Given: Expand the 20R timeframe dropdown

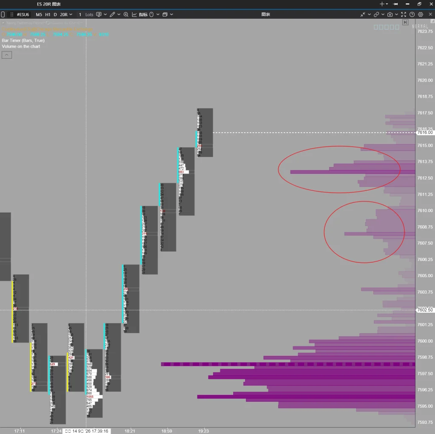Looking at the screenshot, I should click(x=71, y=14).
